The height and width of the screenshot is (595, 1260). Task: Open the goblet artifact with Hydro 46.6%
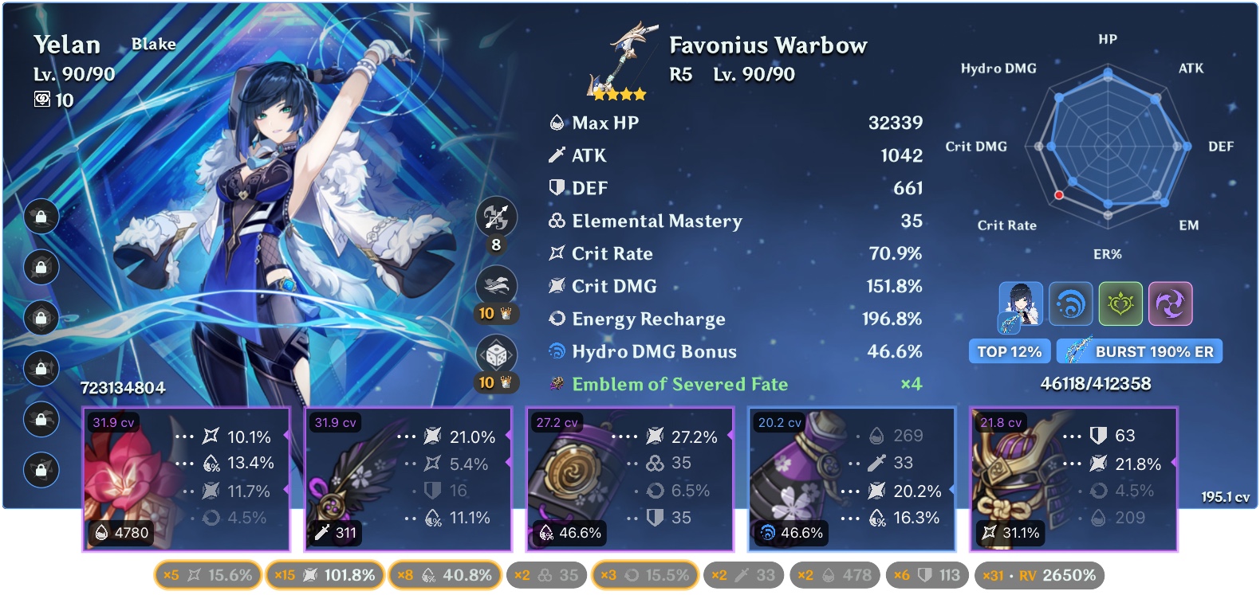[852, 480]
